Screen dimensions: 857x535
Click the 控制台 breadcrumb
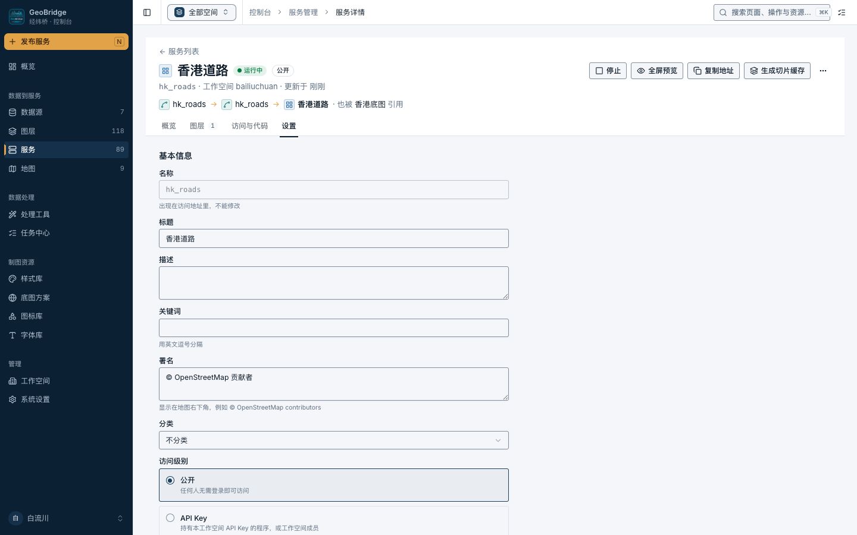click(x=259, y=12)
